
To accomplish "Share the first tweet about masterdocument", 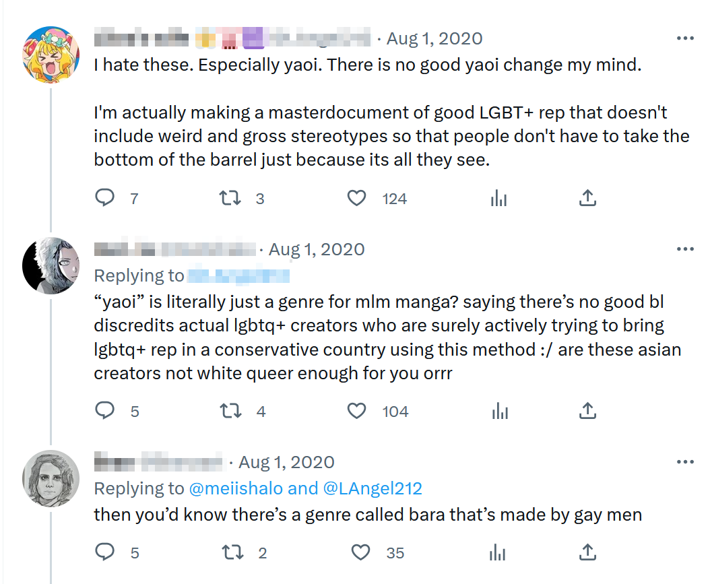I will point(587,198).
